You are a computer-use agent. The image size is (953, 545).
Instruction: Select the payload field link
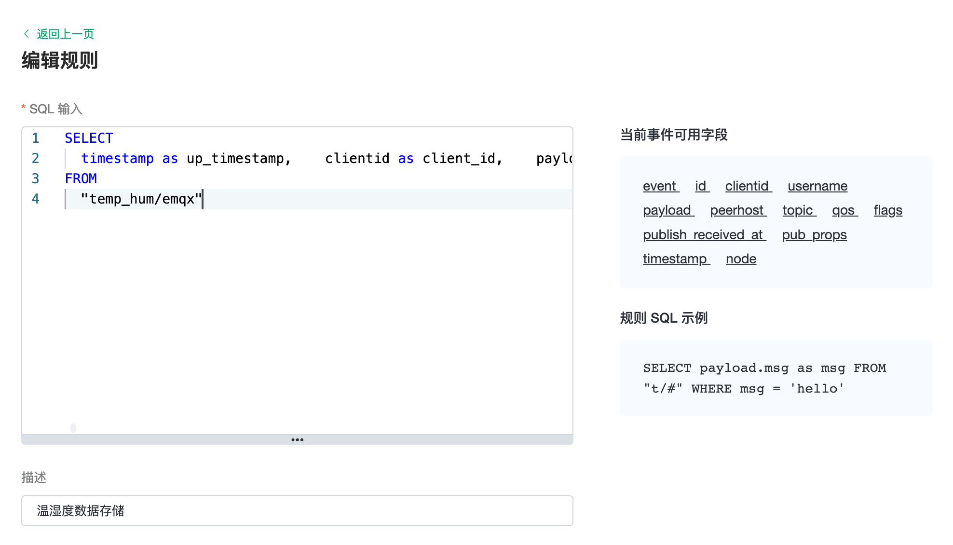667,210
